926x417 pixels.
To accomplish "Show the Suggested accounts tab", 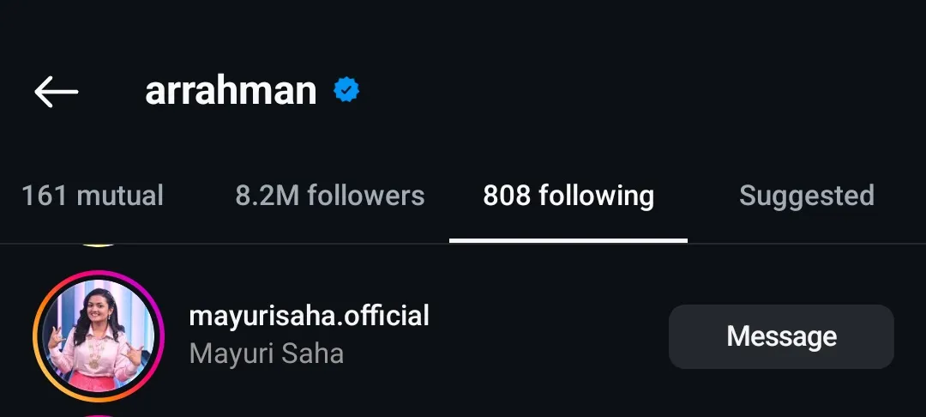I will pos(807,196).
